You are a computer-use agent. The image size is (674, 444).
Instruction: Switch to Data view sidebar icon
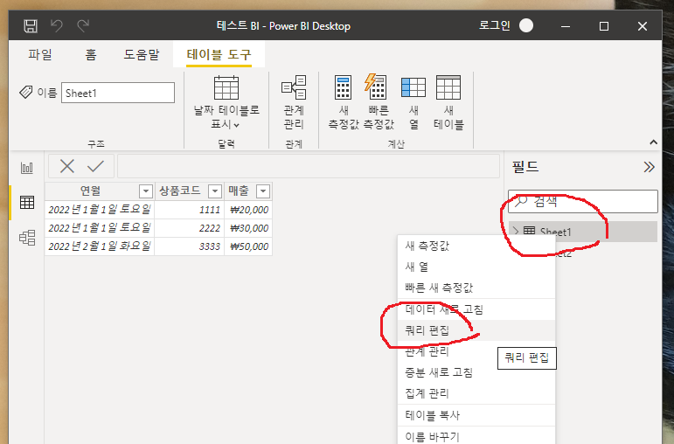pyautogui.click(x=26, y=202)
